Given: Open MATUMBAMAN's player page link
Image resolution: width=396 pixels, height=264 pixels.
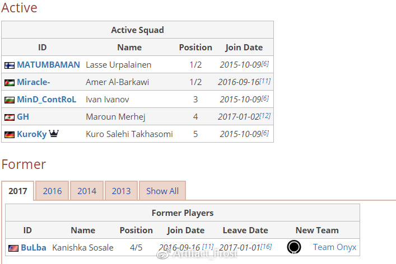Looking at the screenshot, I should click(48, 65).
